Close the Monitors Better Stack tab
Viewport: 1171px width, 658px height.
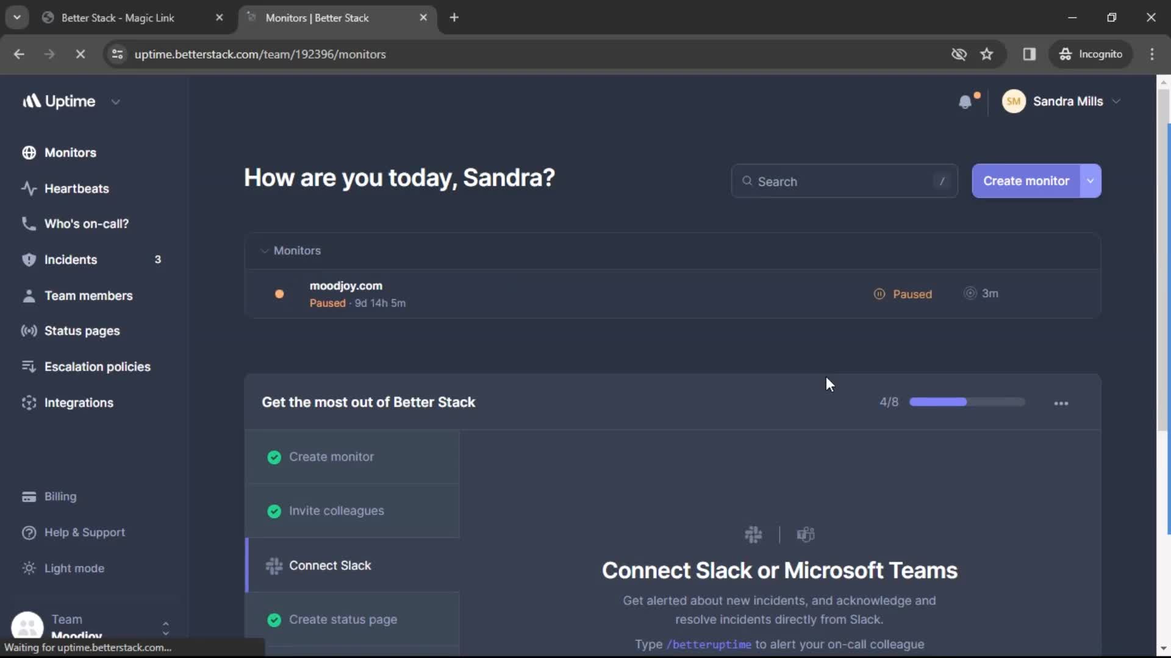point(423,18)
